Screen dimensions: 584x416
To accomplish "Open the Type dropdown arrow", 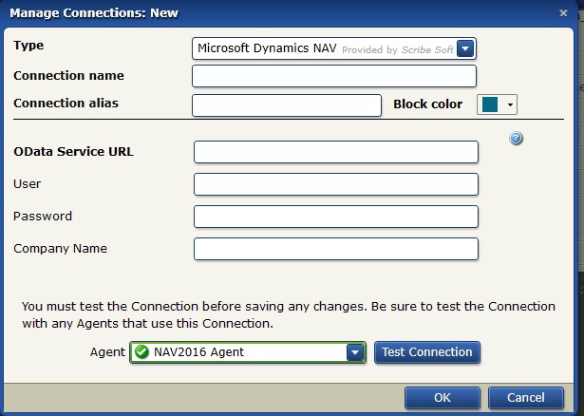I will [x=465, y=48].
